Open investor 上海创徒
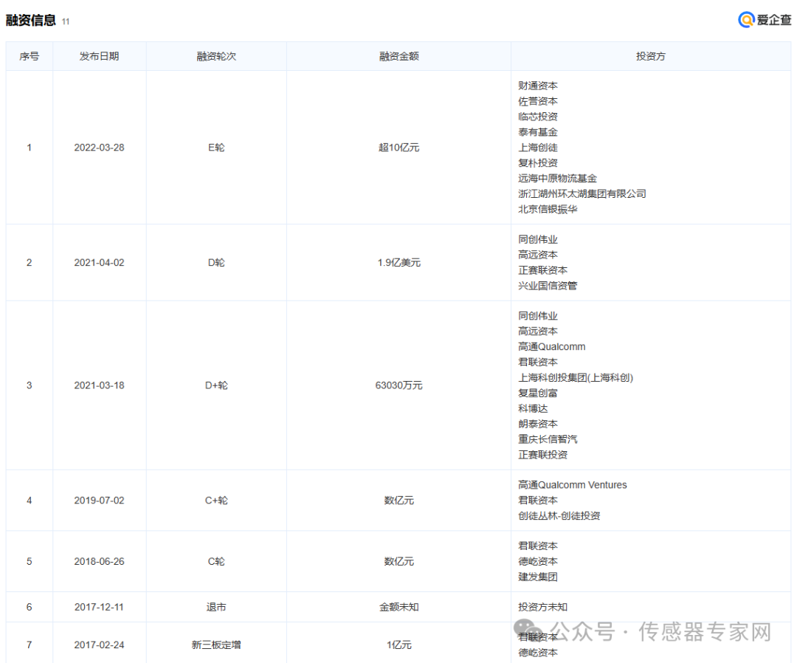Screen dimensions: 797x663 pos(538,148)
